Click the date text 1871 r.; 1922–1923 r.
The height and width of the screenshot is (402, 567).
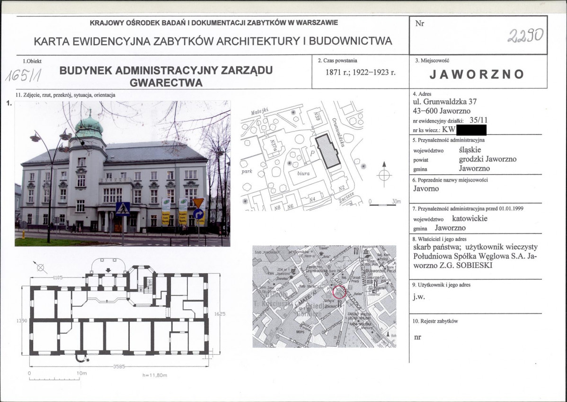(x=360, y=73)
